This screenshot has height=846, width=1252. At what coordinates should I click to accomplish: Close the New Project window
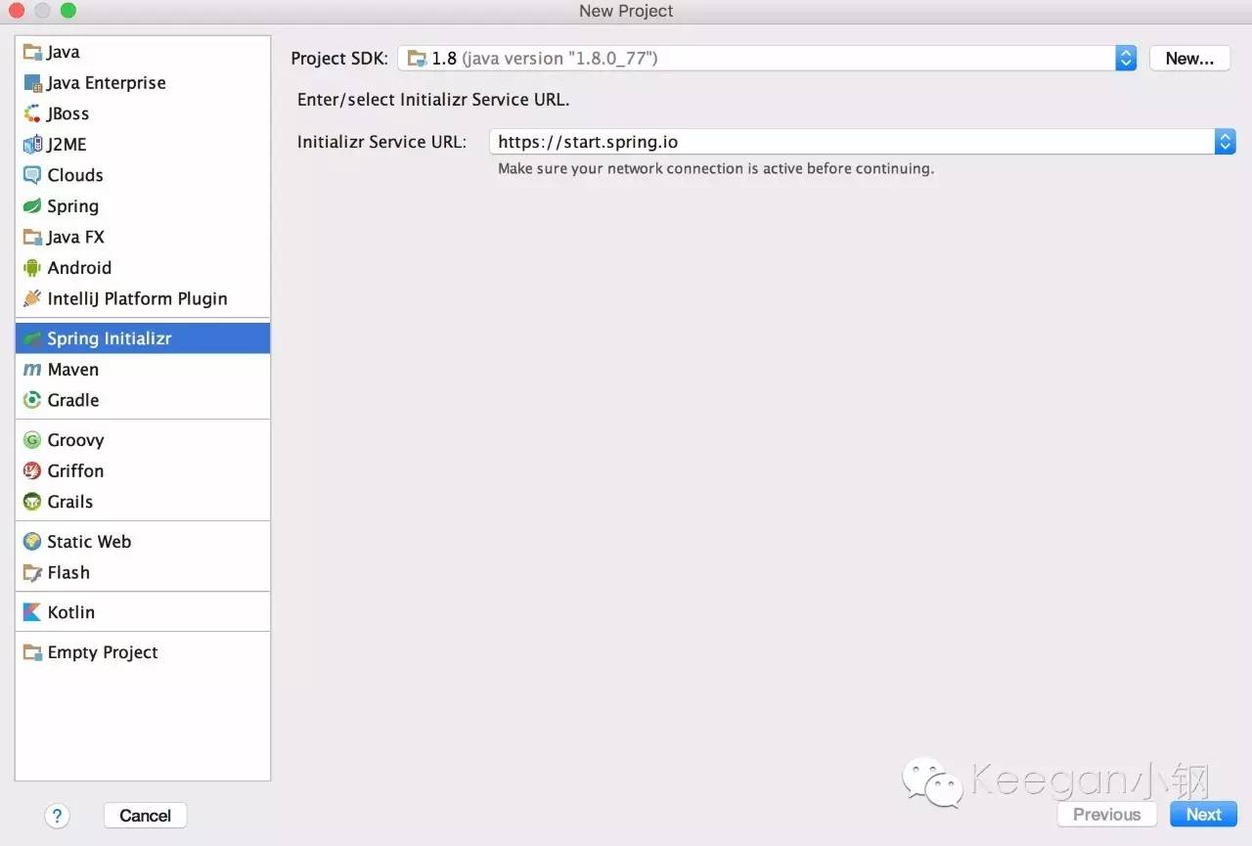16,11
